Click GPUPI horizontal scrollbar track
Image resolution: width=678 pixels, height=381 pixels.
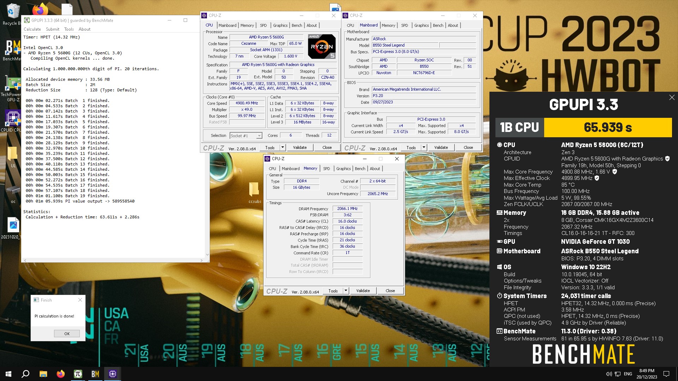click(113, 260)
